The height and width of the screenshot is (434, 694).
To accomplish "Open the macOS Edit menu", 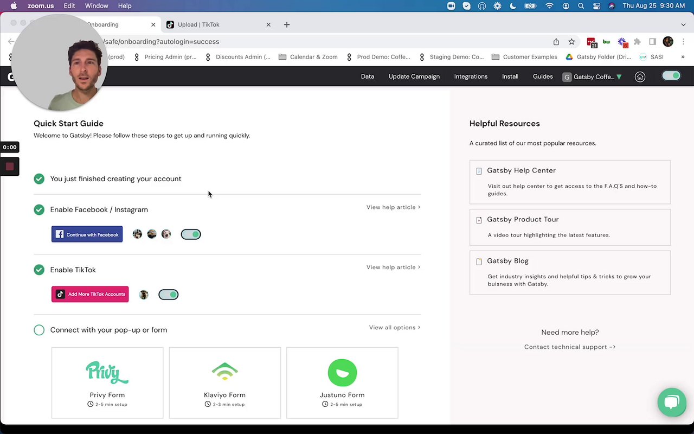I will [69, 6].
